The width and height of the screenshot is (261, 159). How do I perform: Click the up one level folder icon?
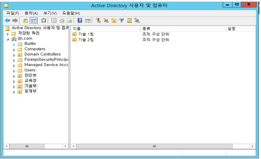(26, 20)
